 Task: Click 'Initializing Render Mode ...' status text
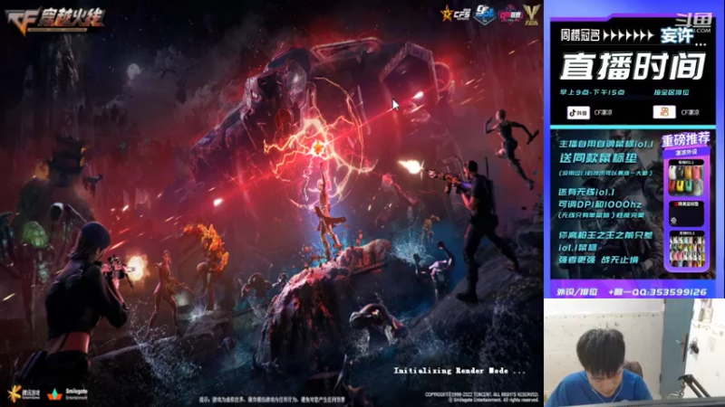coord(459,371)
